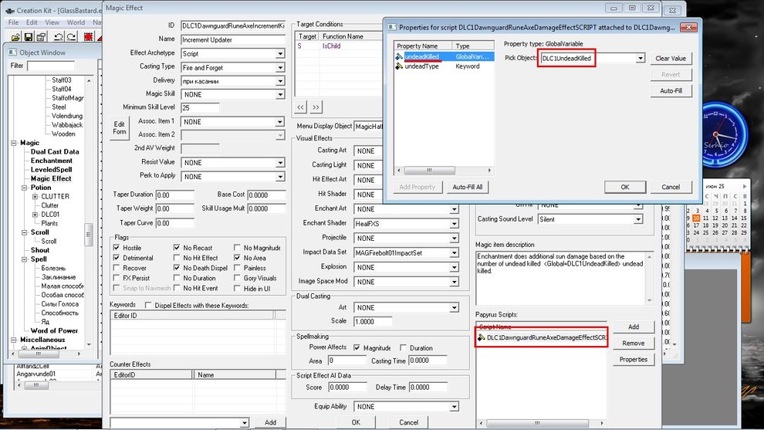Open the Casting Type dropdown
Viewport: 764px width, 430px height.
click(280, 67)
